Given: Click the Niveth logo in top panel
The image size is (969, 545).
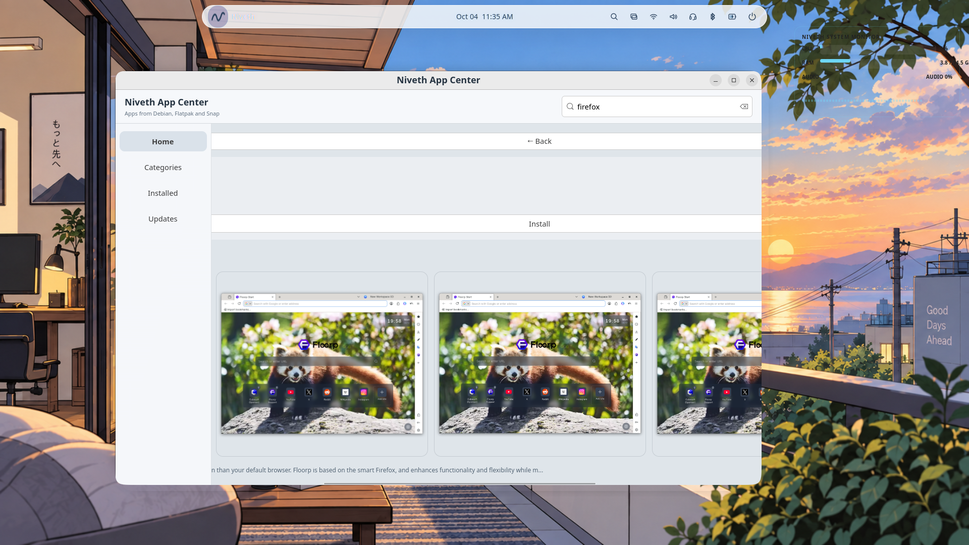Looking at the screenshot, I should (218, 17).
